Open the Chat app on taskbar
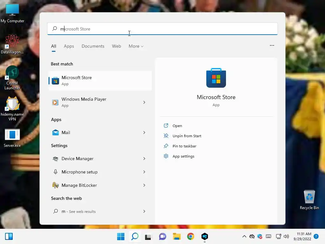 pyautogui.click(x=162, y=236)
